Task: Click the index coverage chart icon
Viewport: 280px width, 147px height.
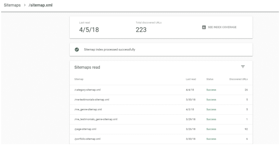Action: pyautogui.click(x=204, y=27)
